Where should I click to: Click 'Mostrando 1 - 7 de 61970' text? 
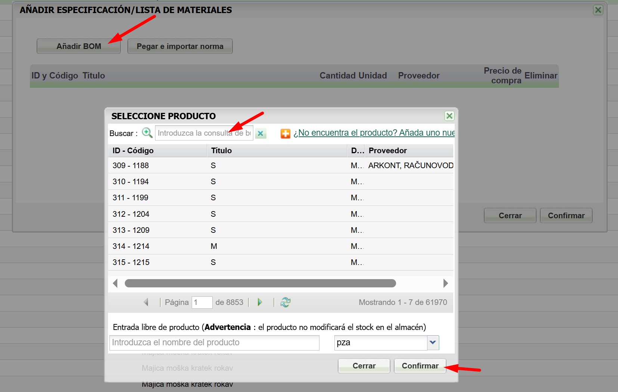403,302
